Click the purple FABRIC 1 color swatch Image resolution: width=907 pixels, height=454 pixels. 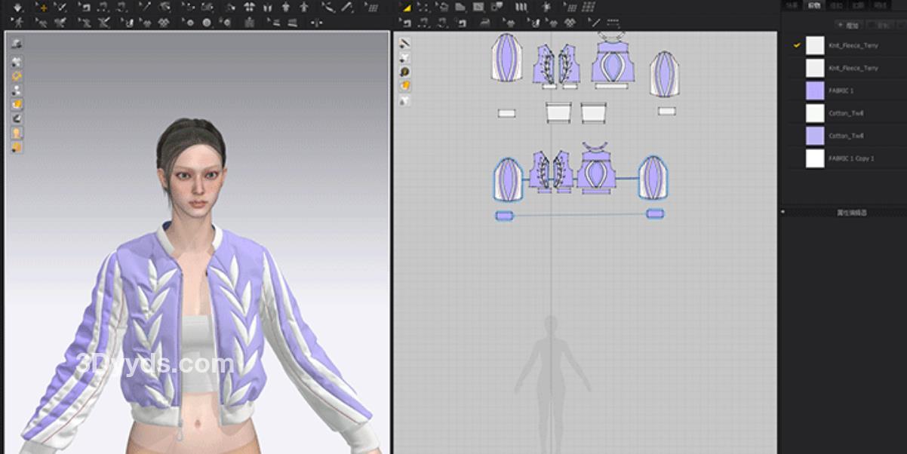tap(815, 90)
